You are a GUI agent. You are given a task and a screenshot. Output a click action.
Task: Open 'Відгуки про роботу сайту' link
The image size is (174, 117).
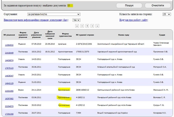click(133, 20)
